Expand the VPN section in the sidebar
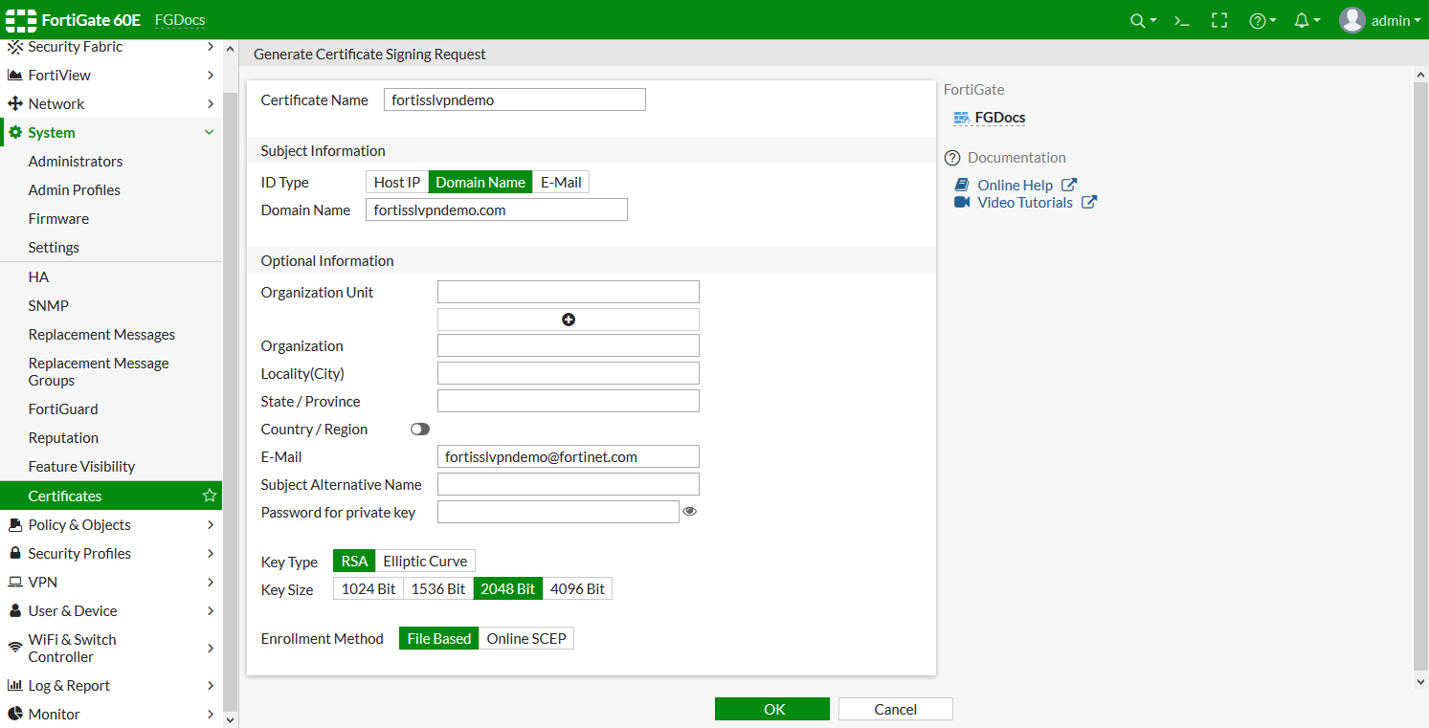The image size is (1429, 728). pos(43,582)
